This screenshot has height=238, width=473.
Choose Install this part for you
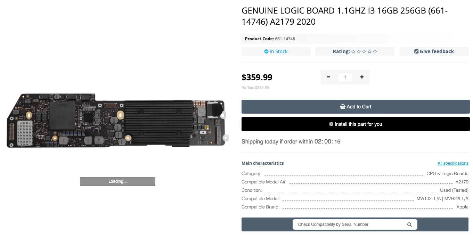(x=356, y=124)
